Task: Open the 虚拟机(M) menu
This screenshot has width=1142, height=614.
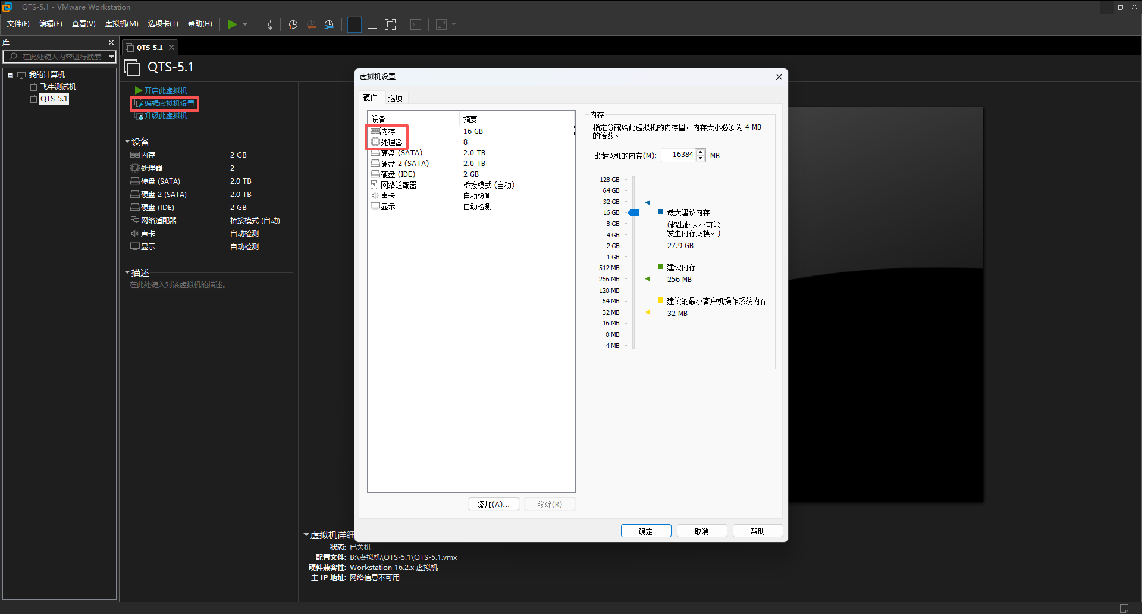Action: pos(121,24)
